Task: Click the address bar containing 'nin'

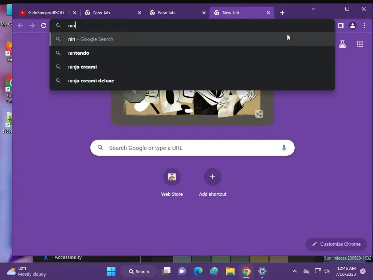Action: coord(192,26)
